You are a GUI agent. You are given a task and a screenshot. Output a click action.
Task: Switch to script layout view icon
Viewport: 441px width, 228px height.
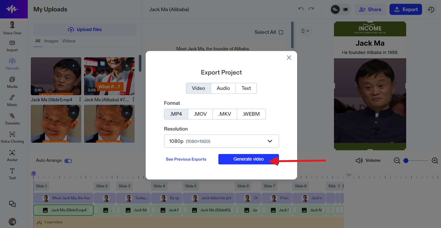335,10
